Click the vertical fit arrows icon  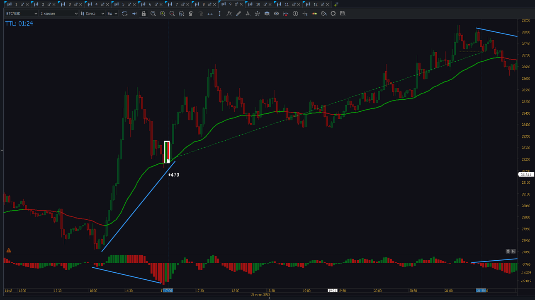219,14
